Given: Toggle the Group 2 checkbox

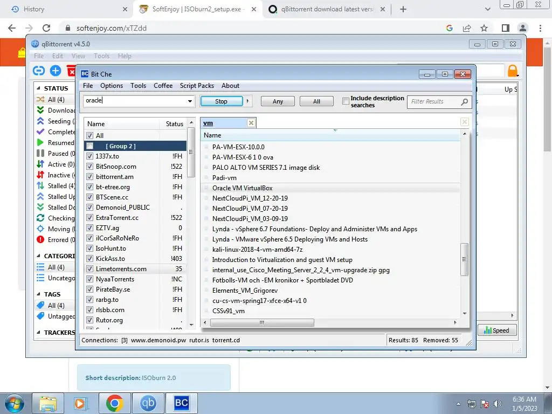Looking at the screenshot, I should pos(90,146).
